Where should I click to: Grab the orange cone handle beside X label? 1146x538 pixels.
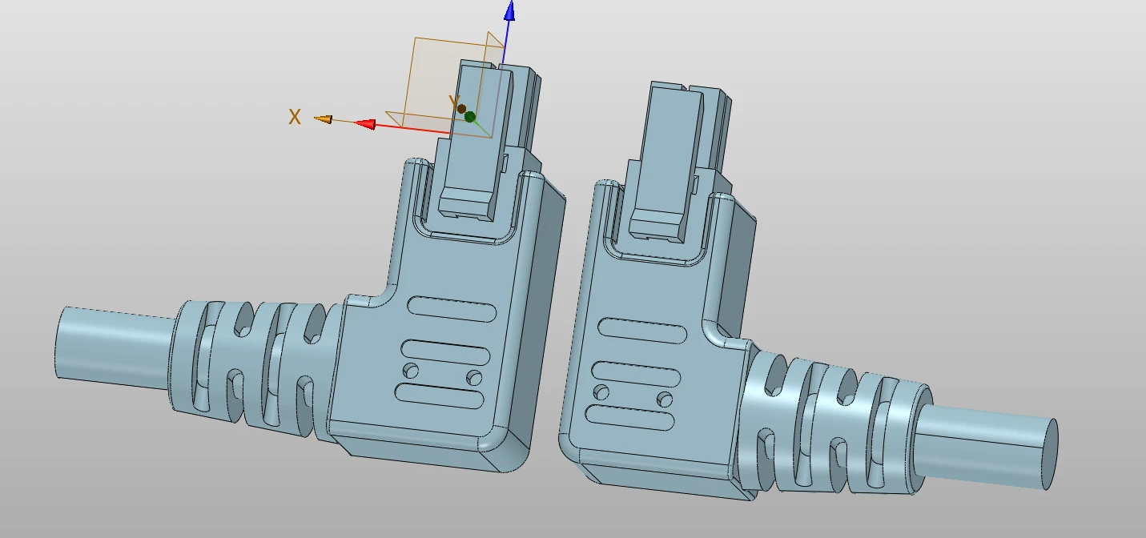323,119
